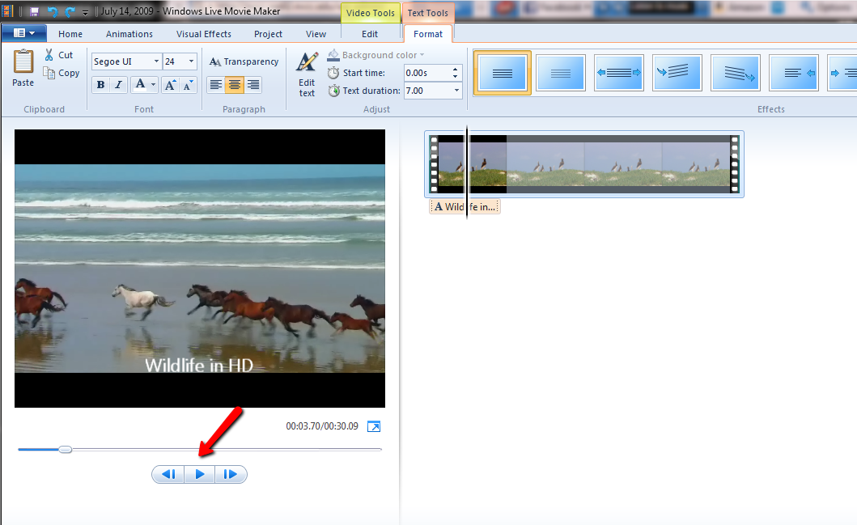Open the Background color dropdown
Image resolution: width=857 pixels, height=525 pixels.
pos(376,55)
